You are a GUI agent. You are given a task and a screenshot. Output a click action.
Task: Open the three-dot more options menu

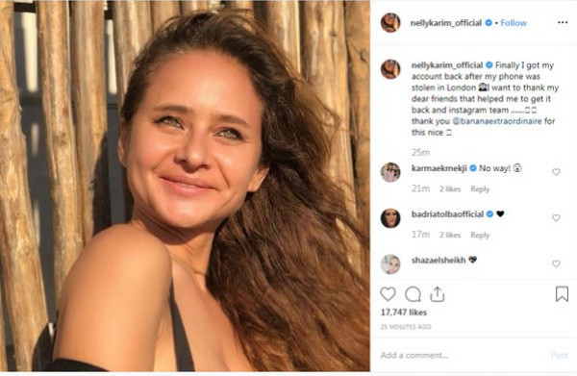[x=563, y=22]
